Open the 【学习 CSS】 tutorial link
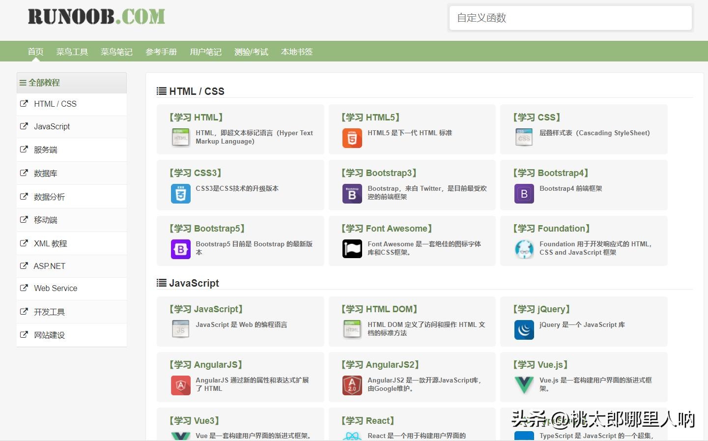The width and height of the screenshot is (708, 441). pyautogui.click(x=537, y=118)
